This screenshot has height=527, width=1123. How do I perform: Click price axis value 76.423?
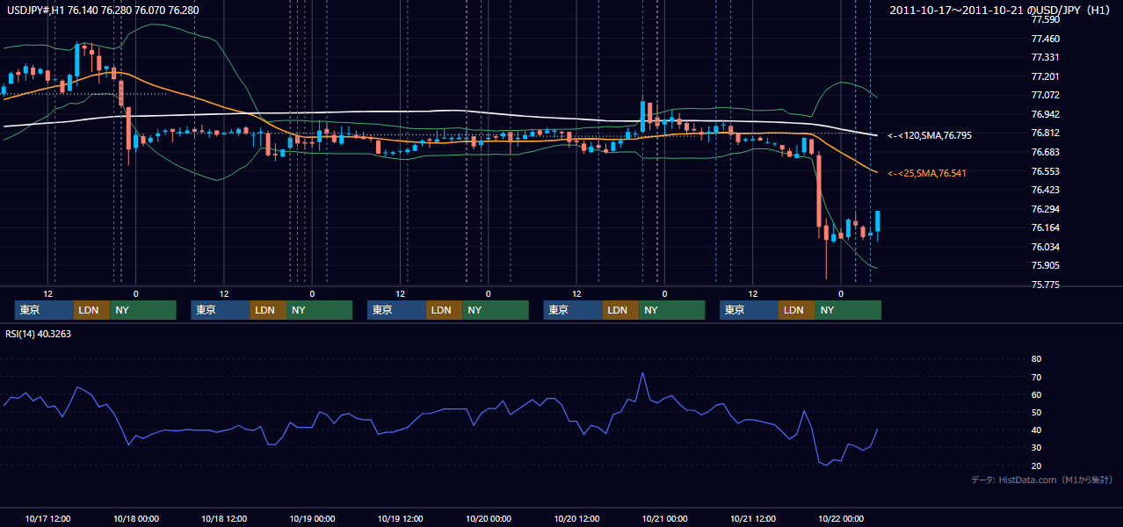pyautogui.click(x=1045, y=190)
